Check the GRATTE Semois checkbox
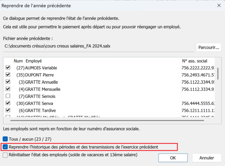 pyautogui.click(x=8, y=96)
